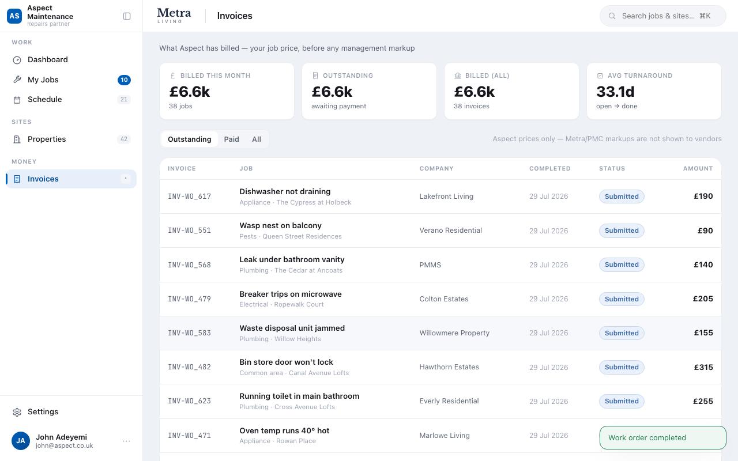The height and width of the screenshot is (461, 738).
Task: Click Submitted status for Lakefront Living row
Action: [x=622, y=197]
